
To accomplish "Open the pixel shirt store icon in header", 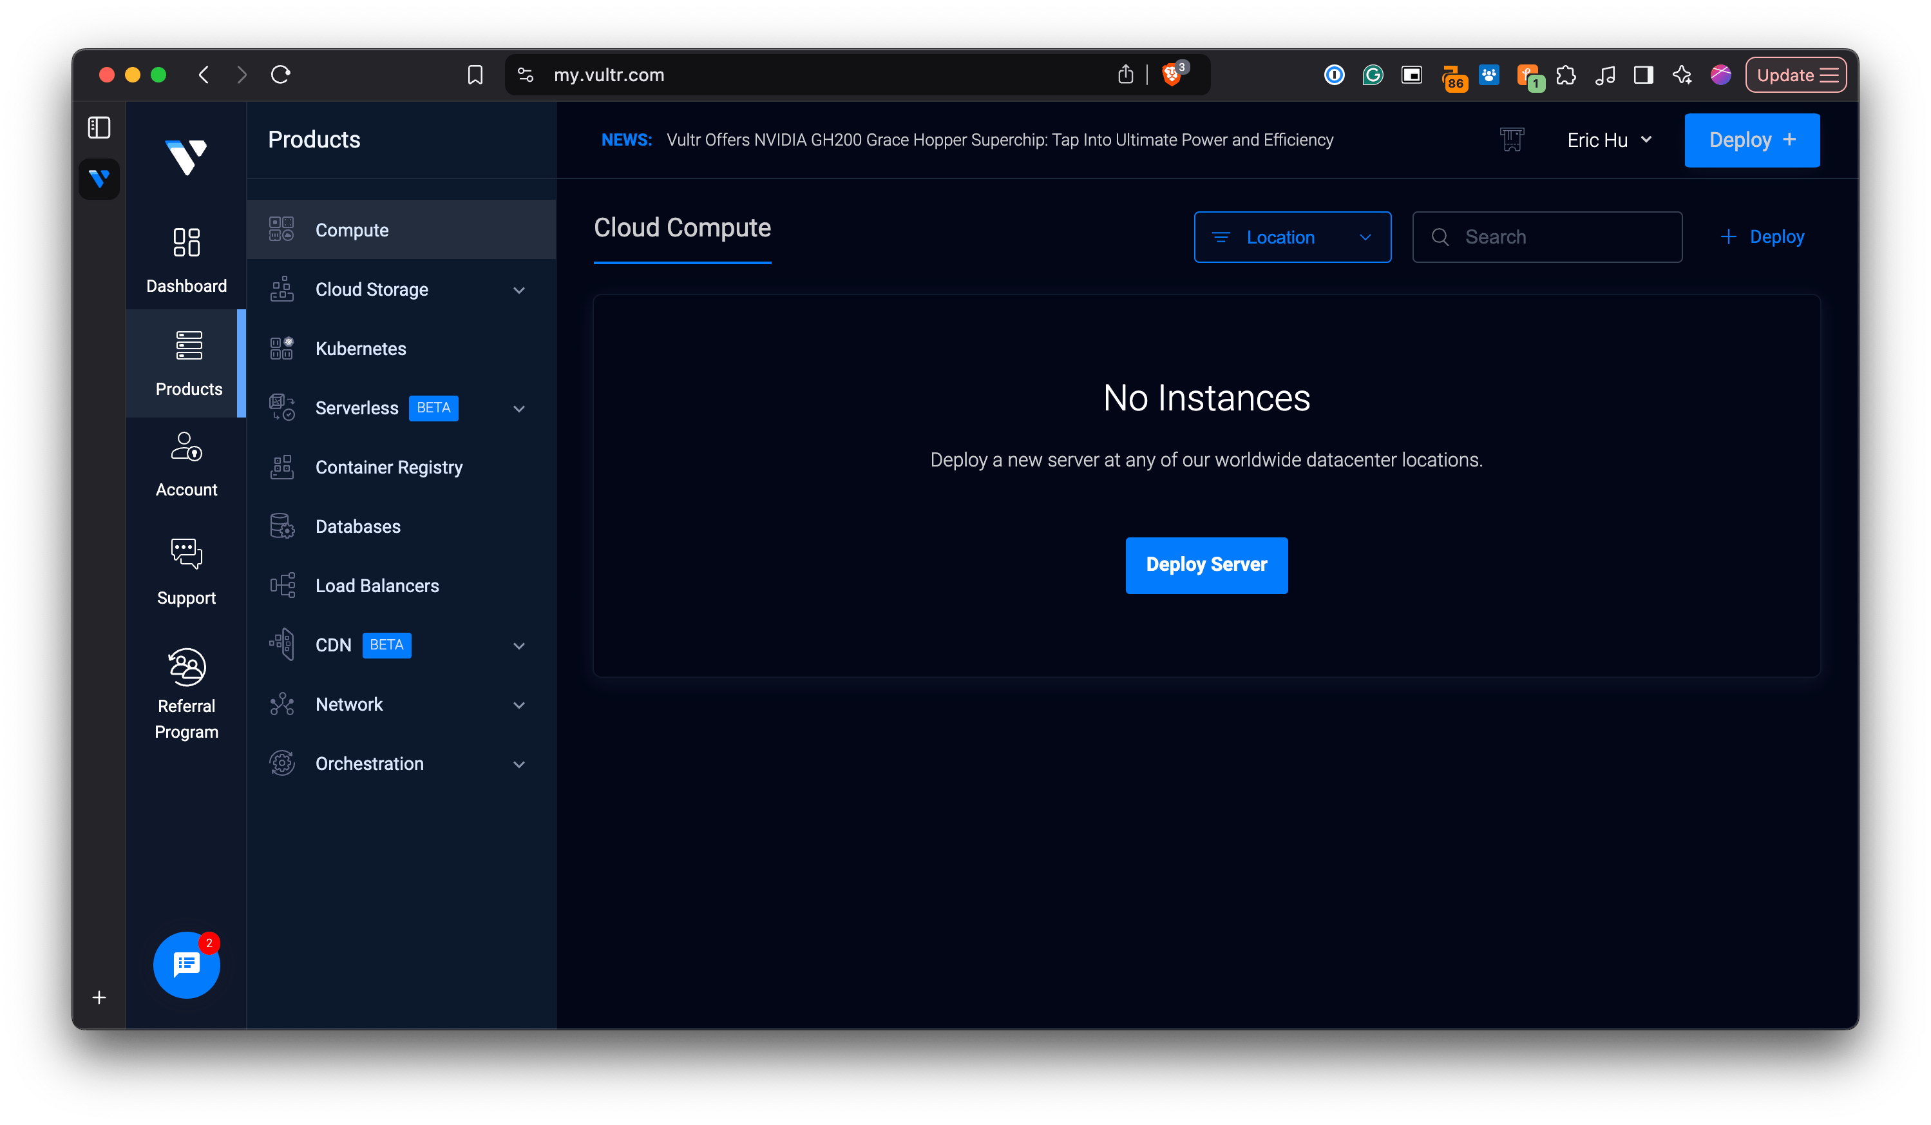I will coord(1511,139).
